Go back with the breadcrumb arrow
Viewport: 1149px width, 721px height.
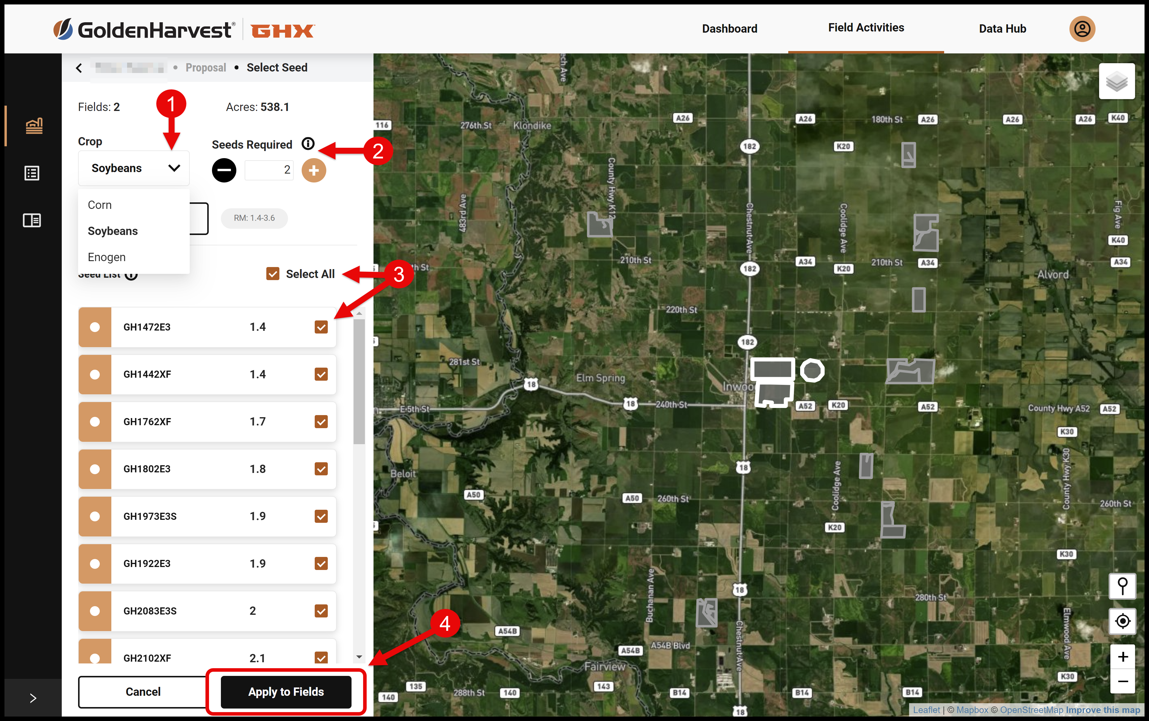pyautogui.click(x=79, y=68)
